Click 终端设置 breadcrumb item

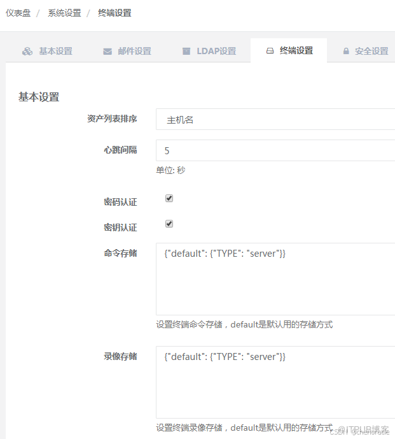click(x=114, y=13)
